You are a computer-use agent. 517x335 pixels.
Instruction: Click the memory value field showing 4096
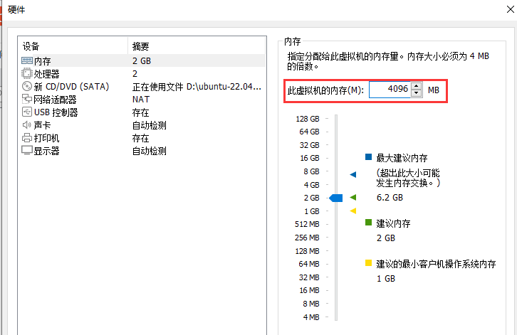click(390, 90)
